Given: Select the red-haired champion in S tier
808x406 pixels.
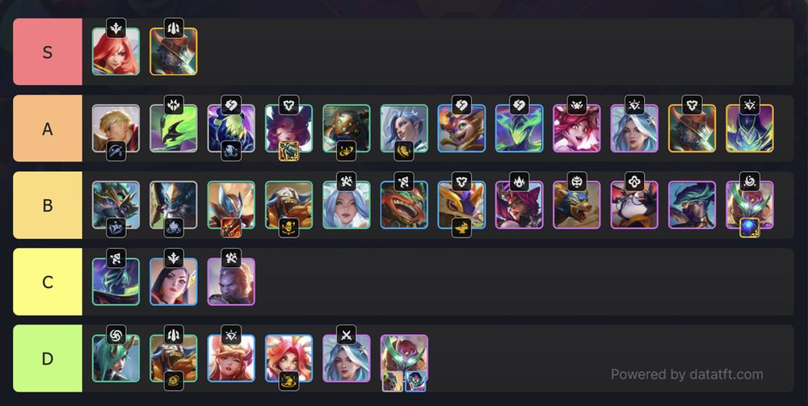Looking at the screenshot, I should pyautogui.click(x=116, y=52).
